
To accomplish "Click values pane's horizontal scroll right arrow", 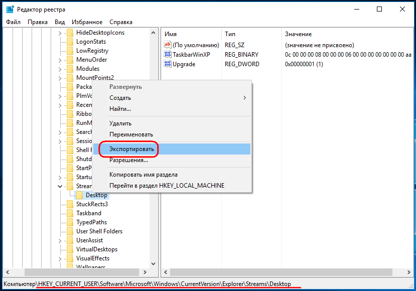I will click(x=408, y=272).
